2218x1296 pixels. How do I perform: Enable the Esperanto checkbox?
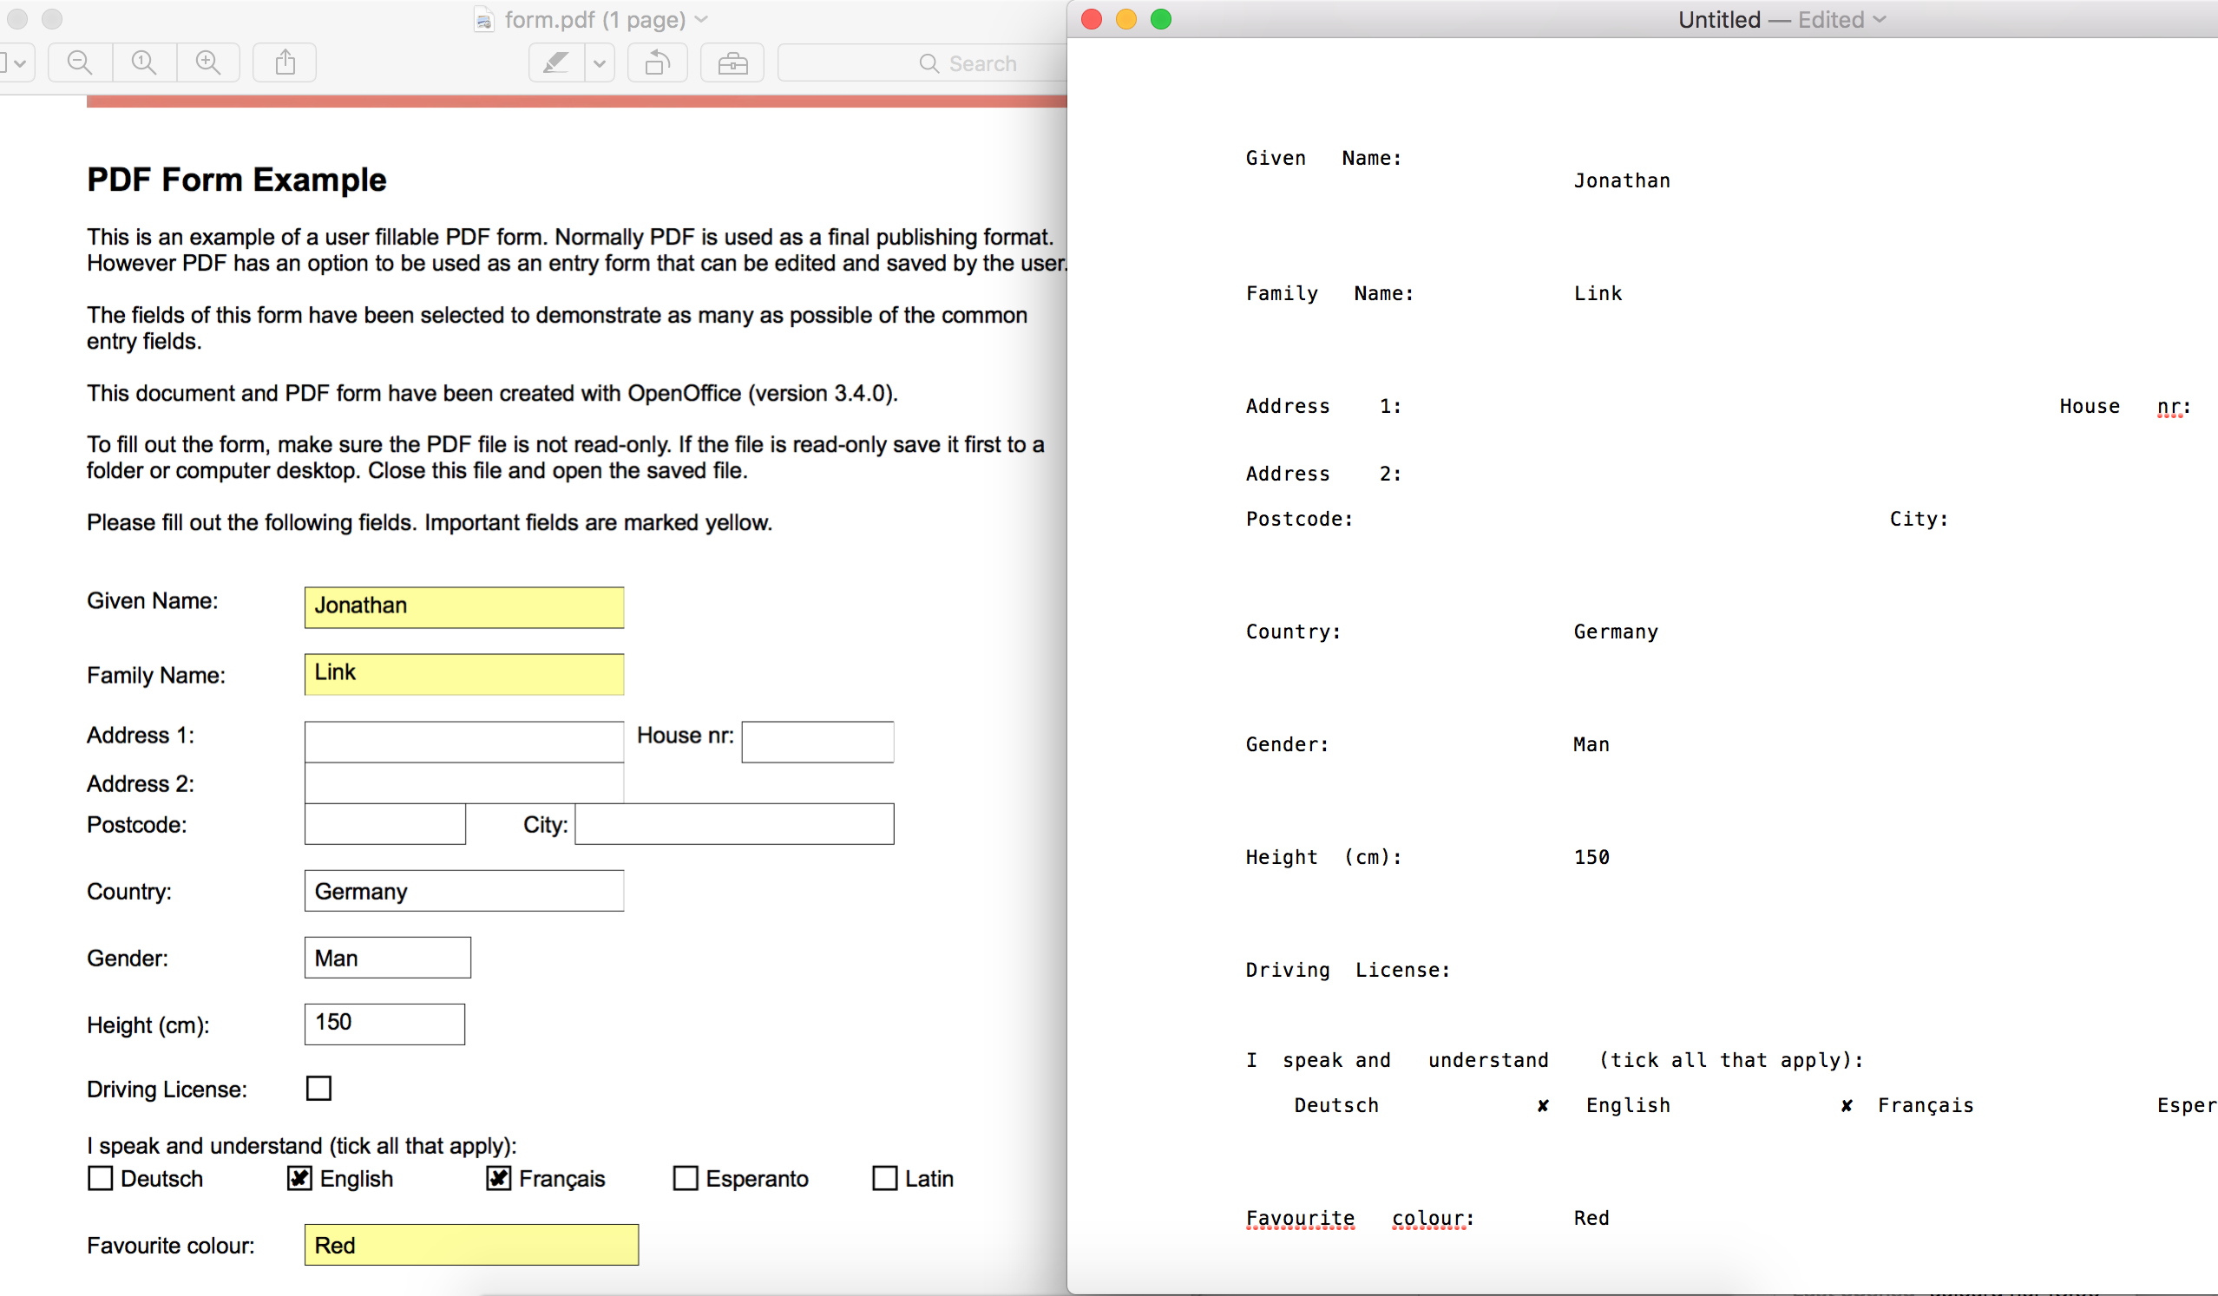coord(685,1178)
